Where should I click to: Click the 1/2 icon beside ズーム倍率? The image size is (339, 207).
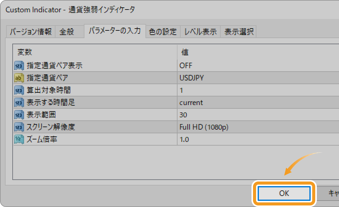[19, 139]
